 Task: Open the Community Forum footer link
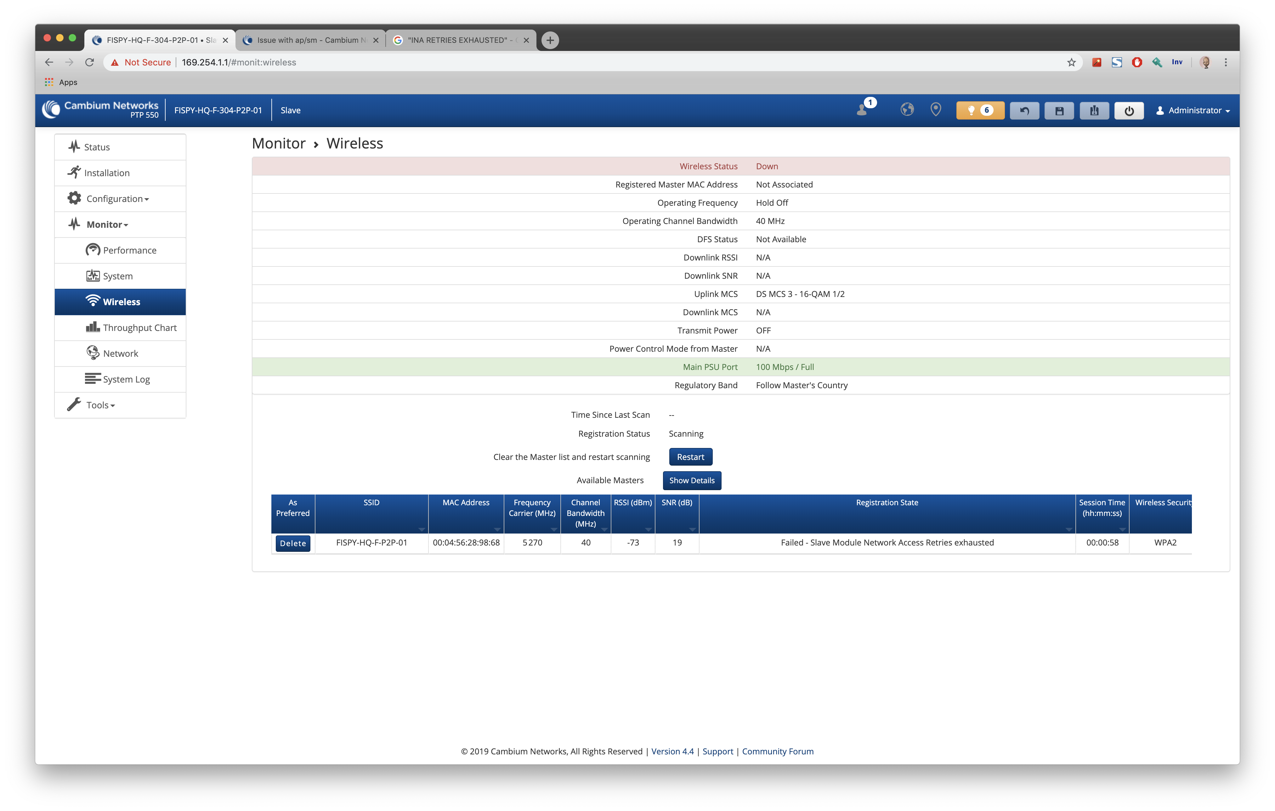[777, 751]
